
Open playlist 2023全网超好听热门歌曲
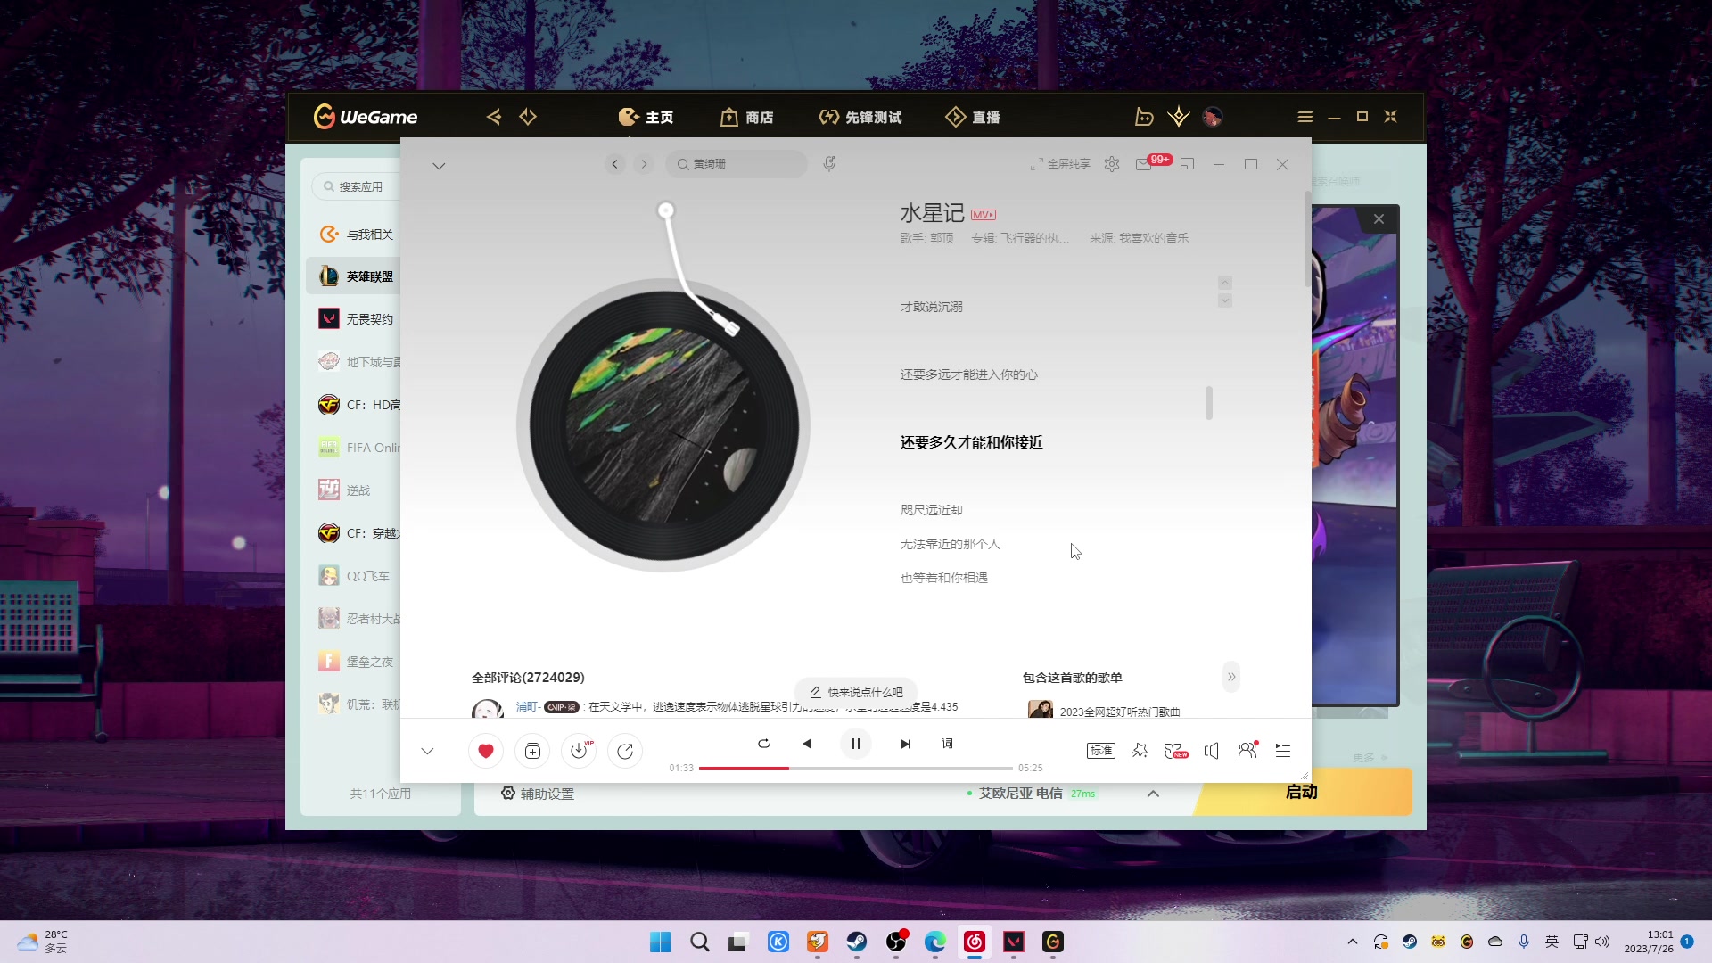1120,712
